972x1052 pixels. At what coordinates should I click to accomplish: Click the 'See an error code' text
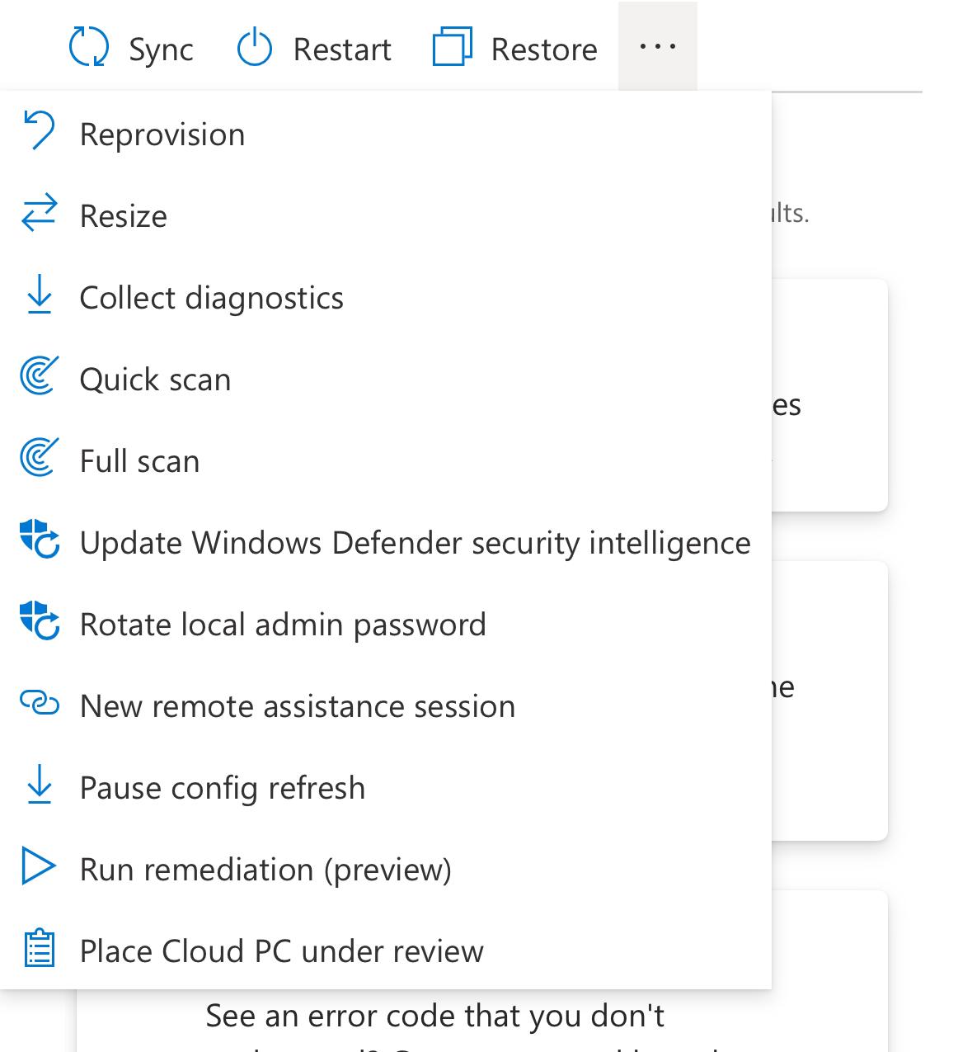tap(435, 1016)
